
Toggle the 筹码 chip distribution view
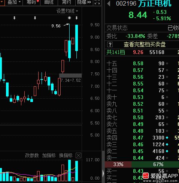(32, 2)
